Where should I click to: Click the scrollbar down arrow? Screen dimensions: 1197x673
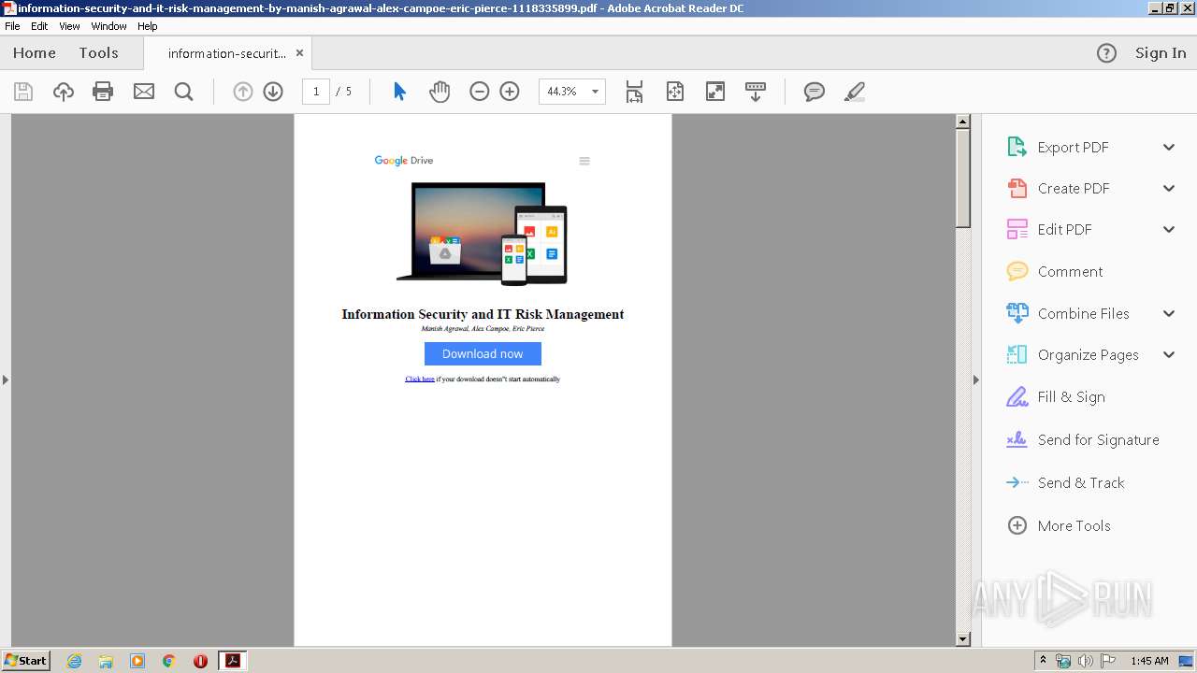coord(963,639)
